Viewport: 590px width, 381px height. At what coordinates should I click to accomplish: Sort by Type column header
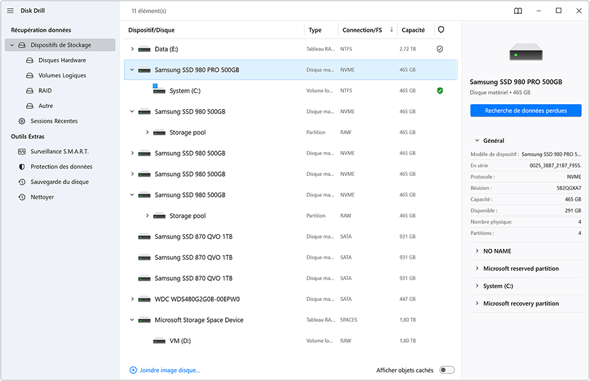click(x=315, y=30)
